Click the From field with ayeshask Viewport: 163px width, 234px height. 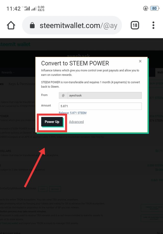100,95
